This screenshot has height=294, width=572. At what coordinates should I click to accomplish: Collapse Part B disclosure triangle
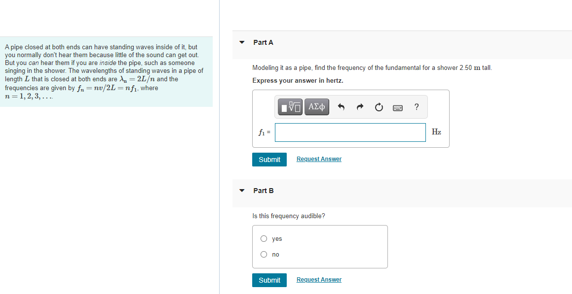(241, 190)
